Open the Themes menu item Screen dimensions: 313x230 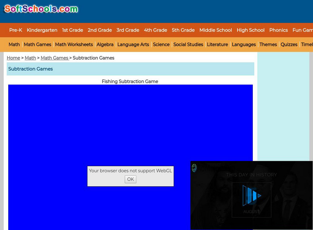268,44
